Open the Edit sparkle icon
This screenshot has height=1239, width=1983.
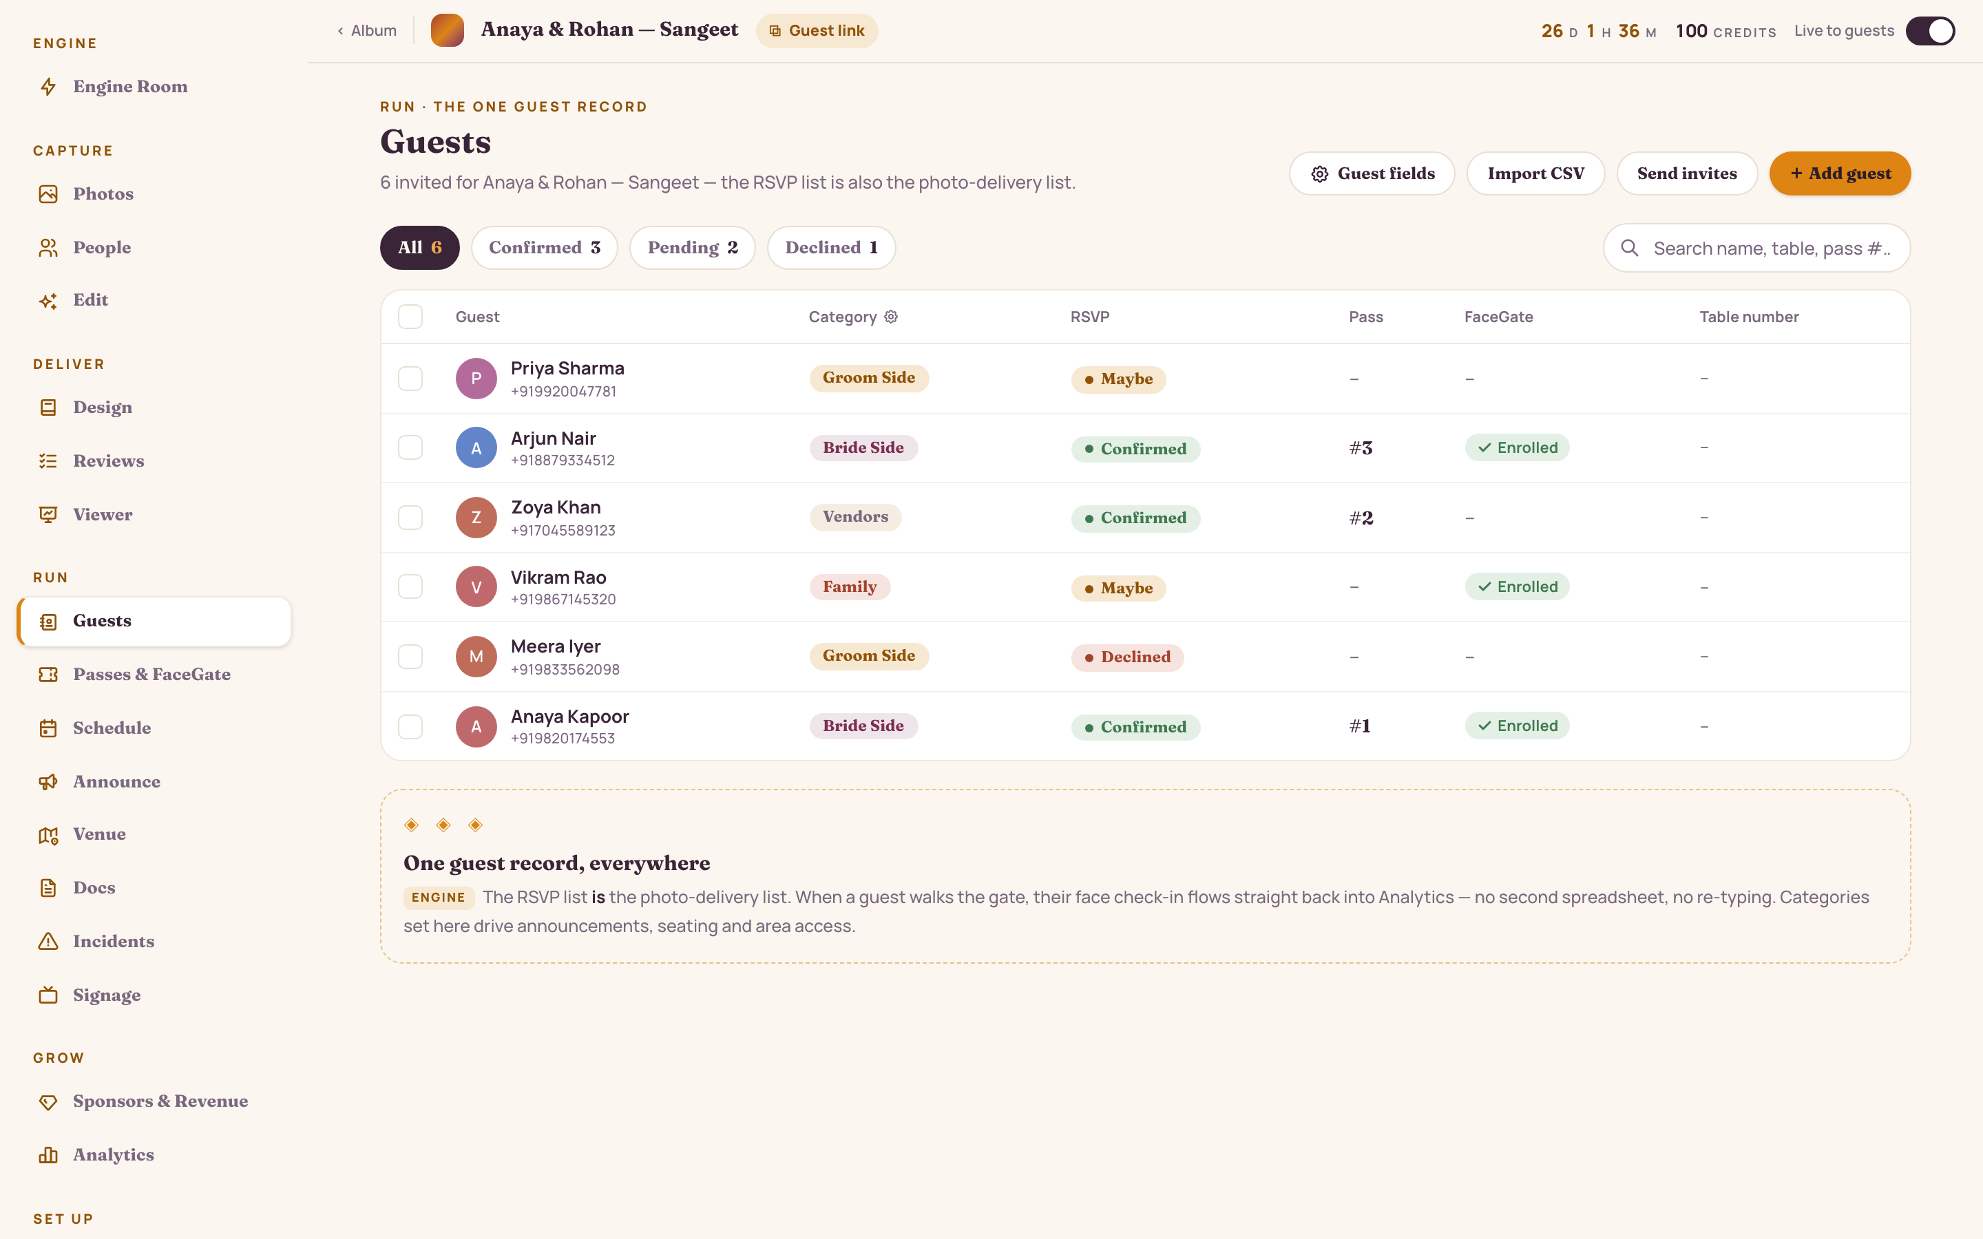(x=48, y=301)
